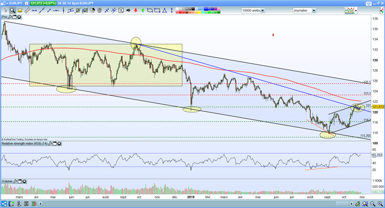
Task: Remove the Volume indicator panel
Action: point(24,181)
